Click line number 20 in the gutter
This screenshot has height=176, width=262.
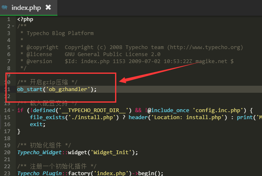[7, 153]
